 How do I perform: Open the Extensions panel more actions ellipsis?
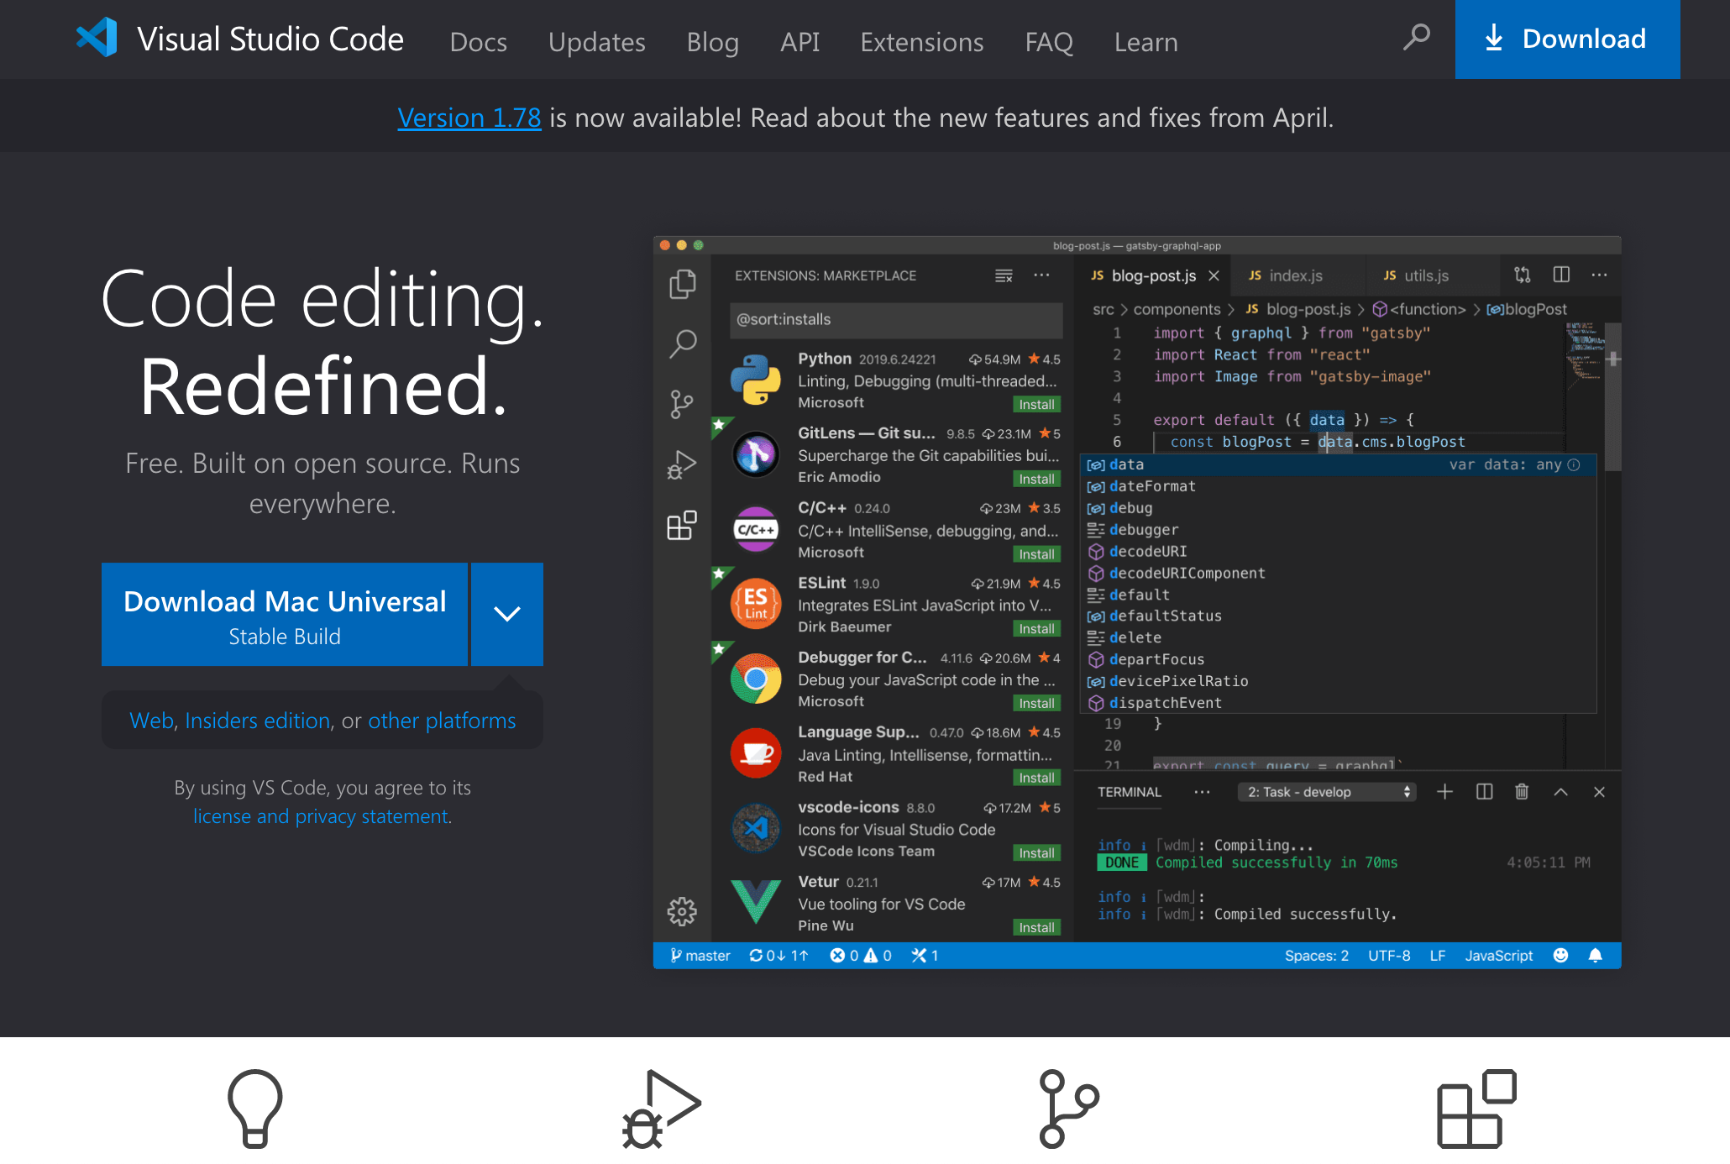point(1041,275)
